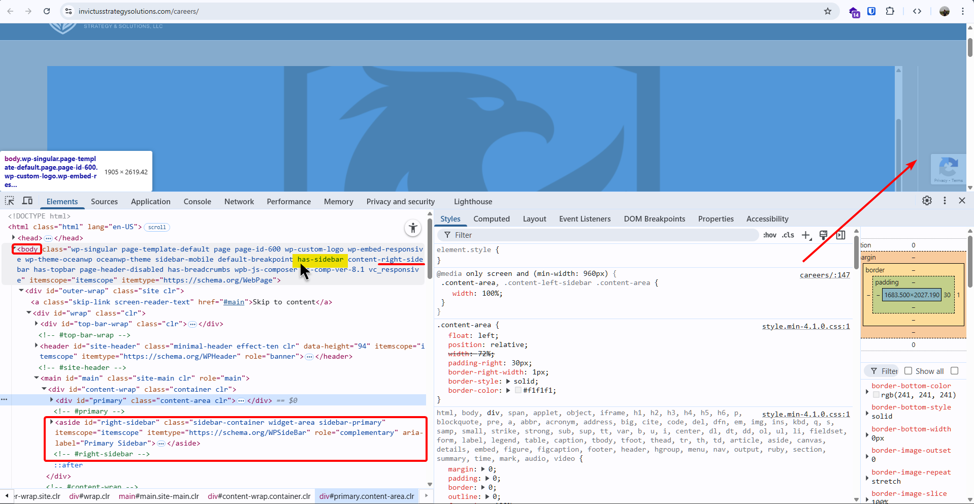Open color picker for #f1f1f1 swatch
974x504 pixels.
pos(518,390)
